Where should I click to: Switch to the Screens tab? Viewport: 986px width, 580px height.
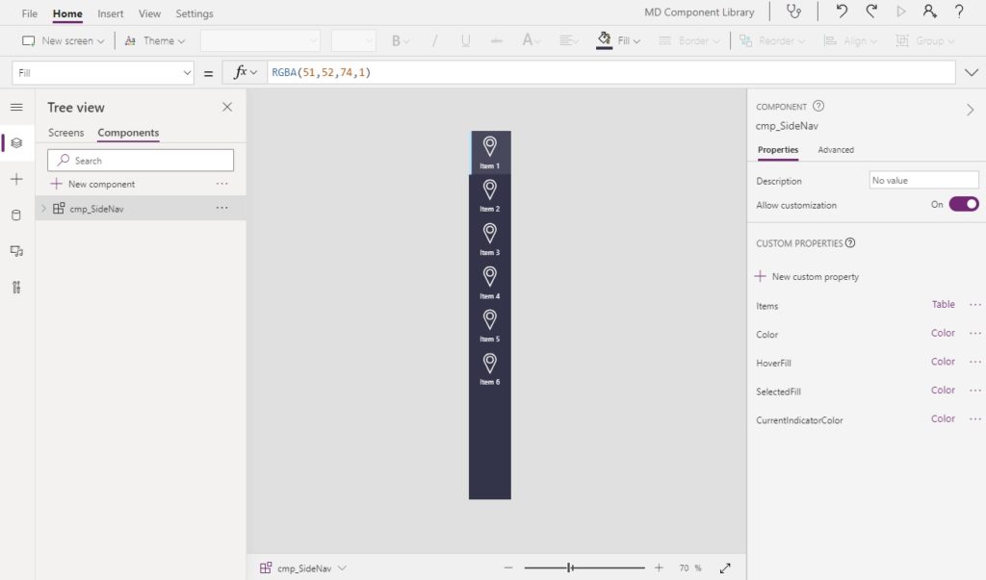point(66,133)
